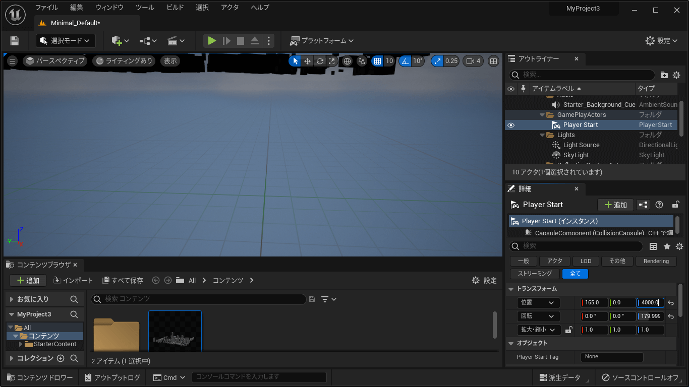
Task: Open the Unreal Engine logo button
Action: point(16,15)
